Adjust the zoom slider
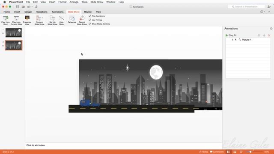 pos(250,152)
